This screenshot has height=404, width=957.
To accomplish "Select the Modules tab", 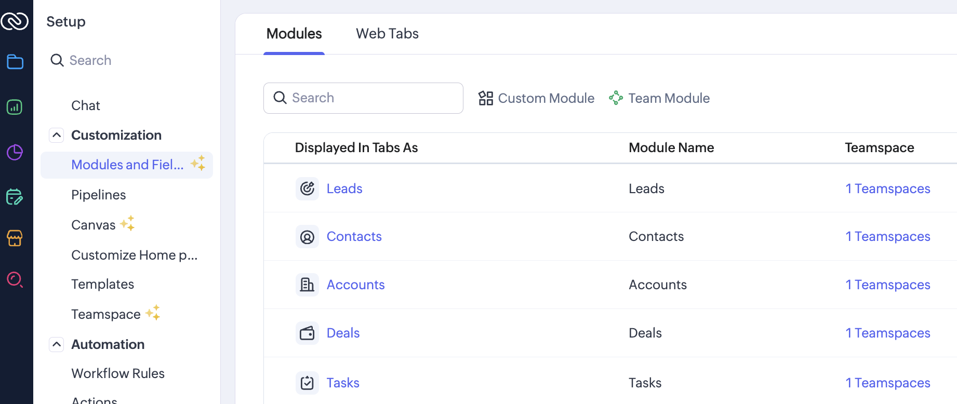I will click(294, 34).
